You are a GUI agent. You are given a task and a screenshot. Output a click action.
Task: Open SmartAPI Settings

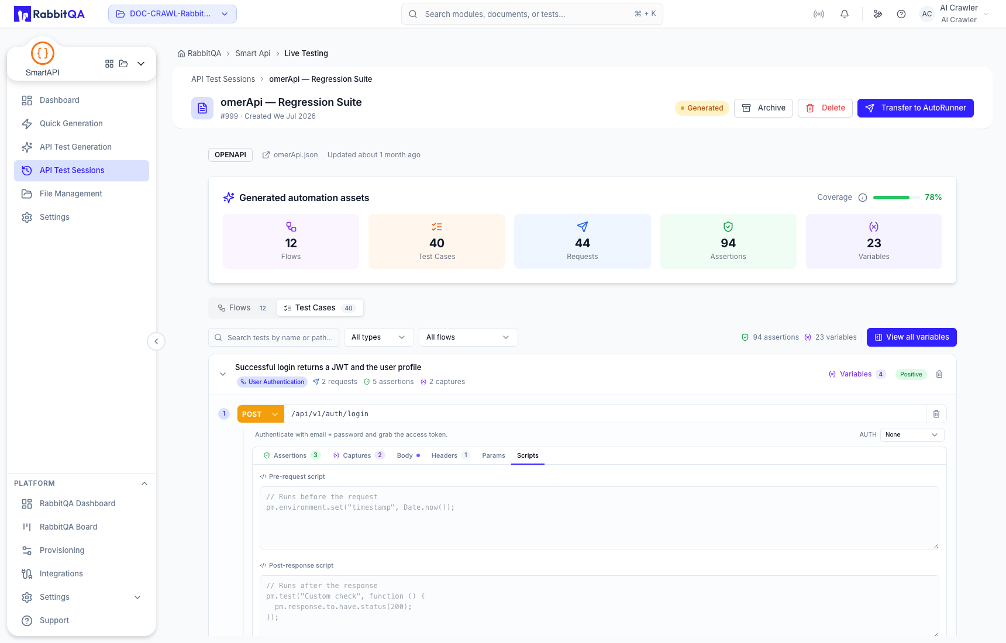pyautogui.click(x=81, y=217)
